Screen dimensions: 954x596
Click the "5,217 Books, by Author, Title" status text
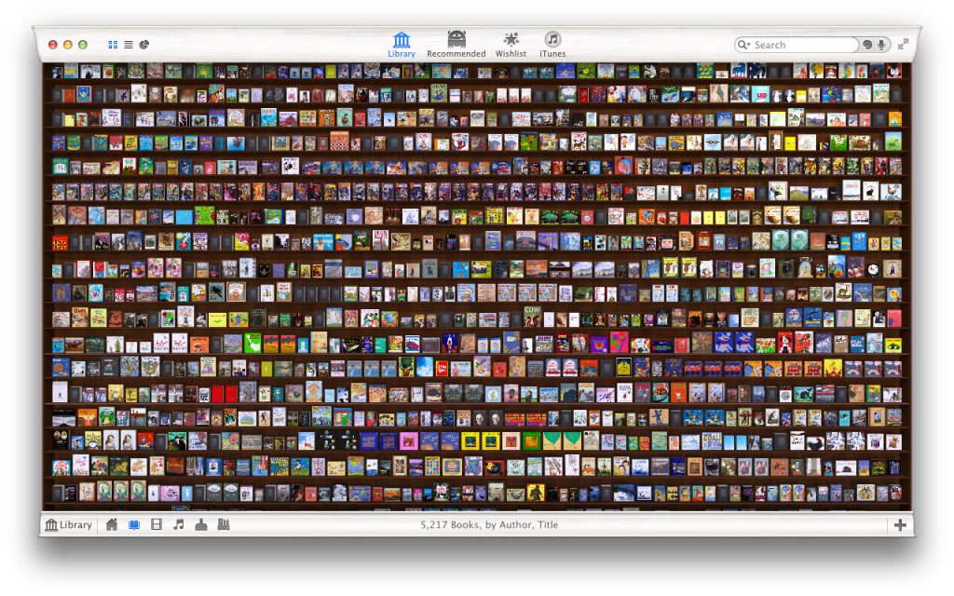click(489, 524)
